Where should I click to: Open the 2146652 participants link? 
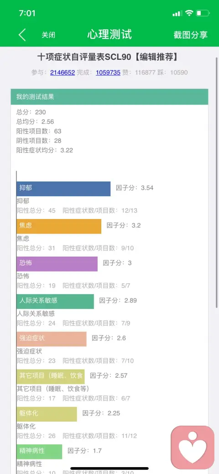tap(63, 73)
